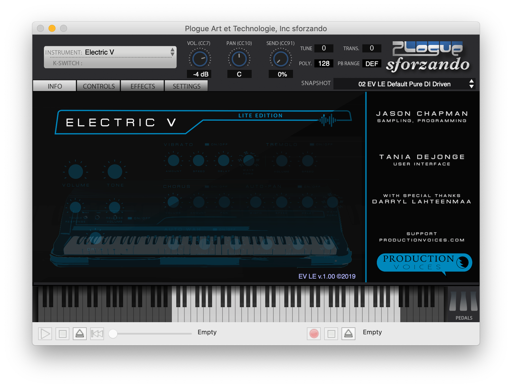The width and height of the screenshot is (512, 388).
Task: Click the player Stop button
Action: click(62, 334)
